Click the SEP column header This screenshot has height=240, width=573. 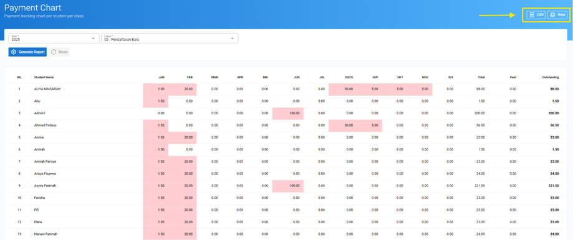[375, 77]
